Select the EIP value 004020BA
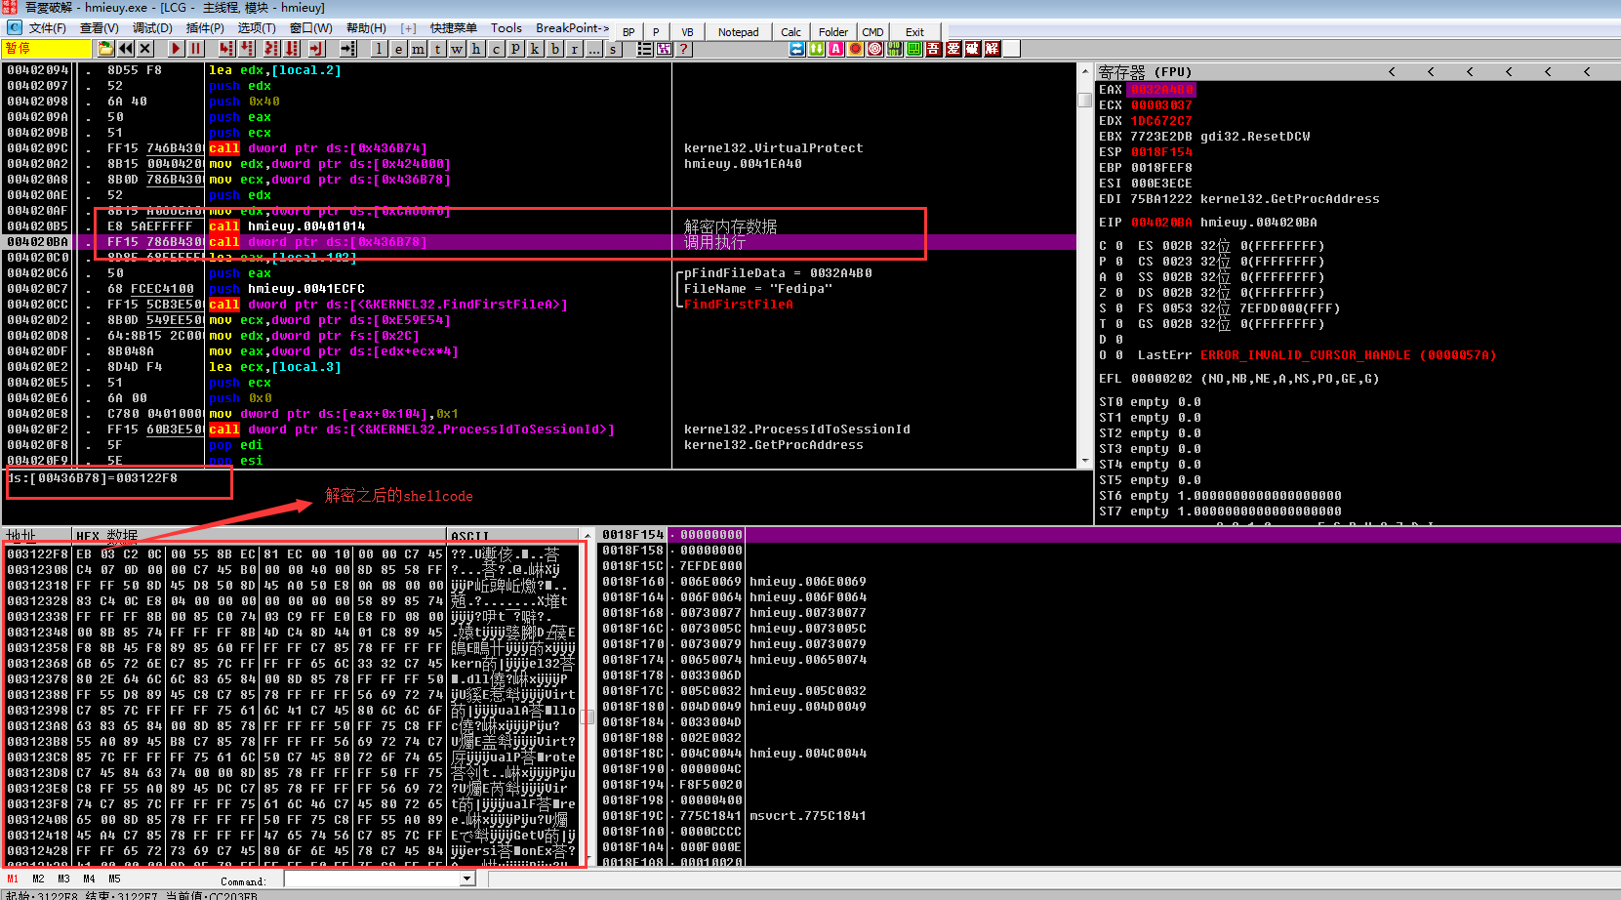 pos(1161,223)
